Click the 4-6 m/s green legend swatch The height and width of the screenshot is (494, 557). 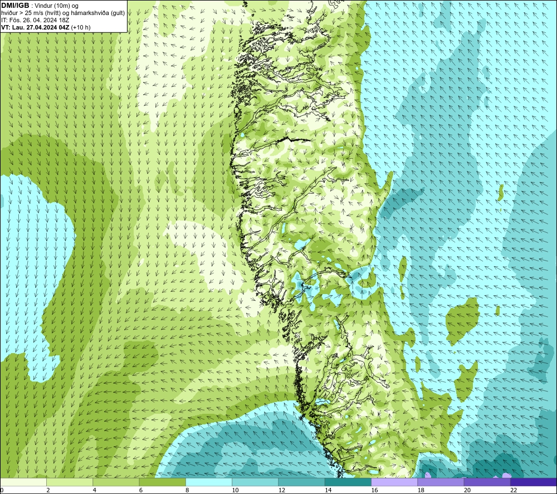click(x=116, y=482)
